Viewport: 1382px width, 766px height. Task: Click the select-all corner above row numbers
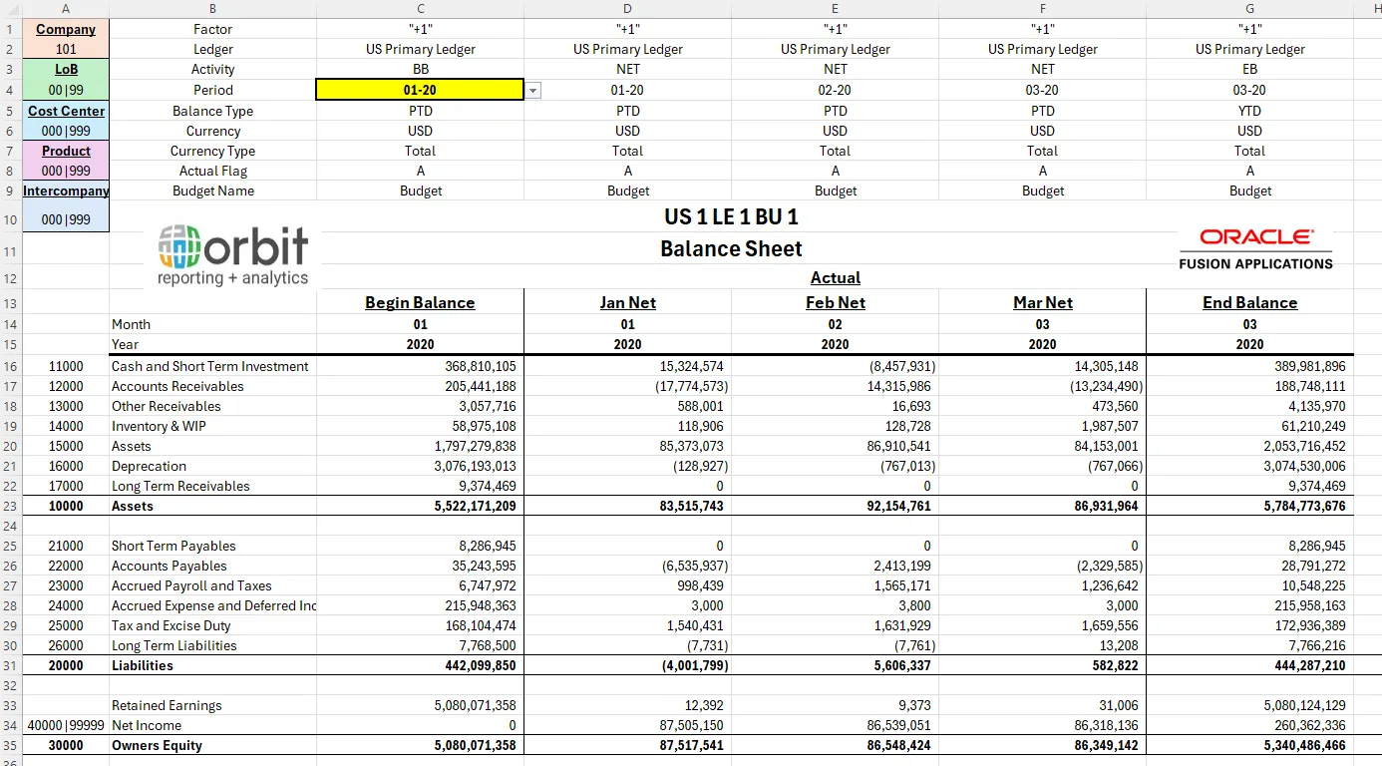(10, 8)
